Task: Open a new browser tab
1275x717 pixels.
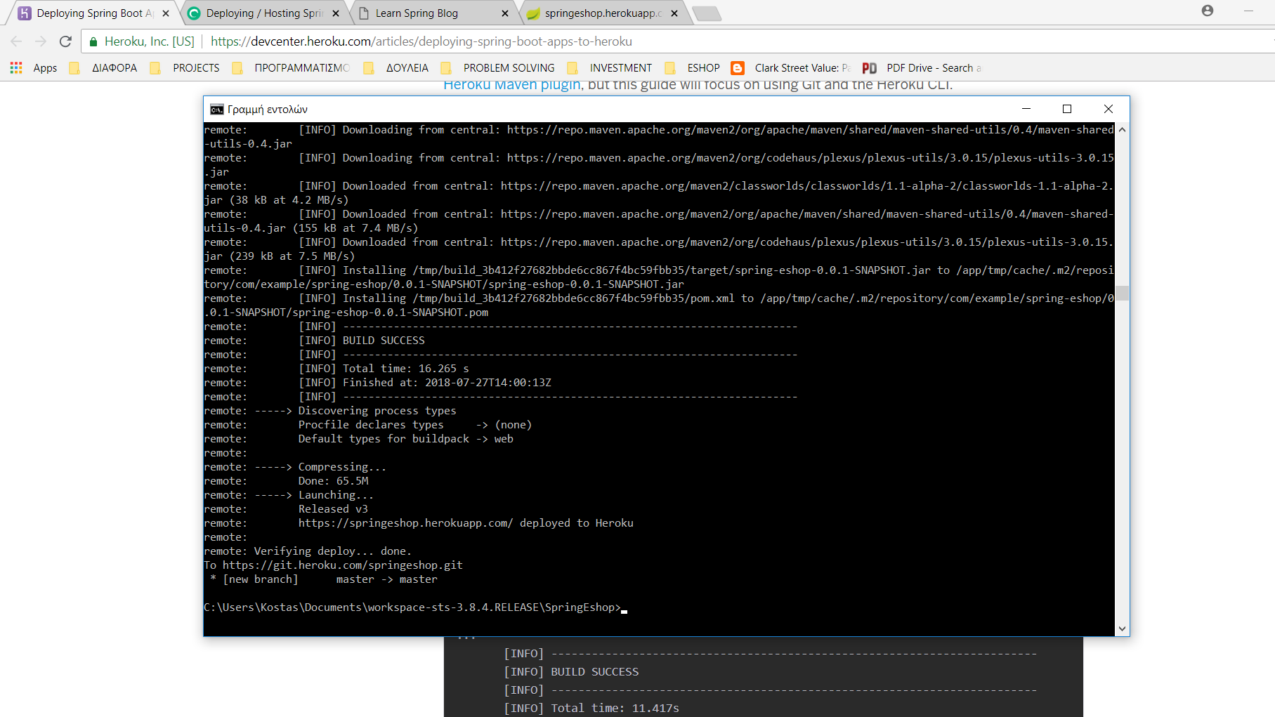Action: pyautogui.click(x=706, y=13)
